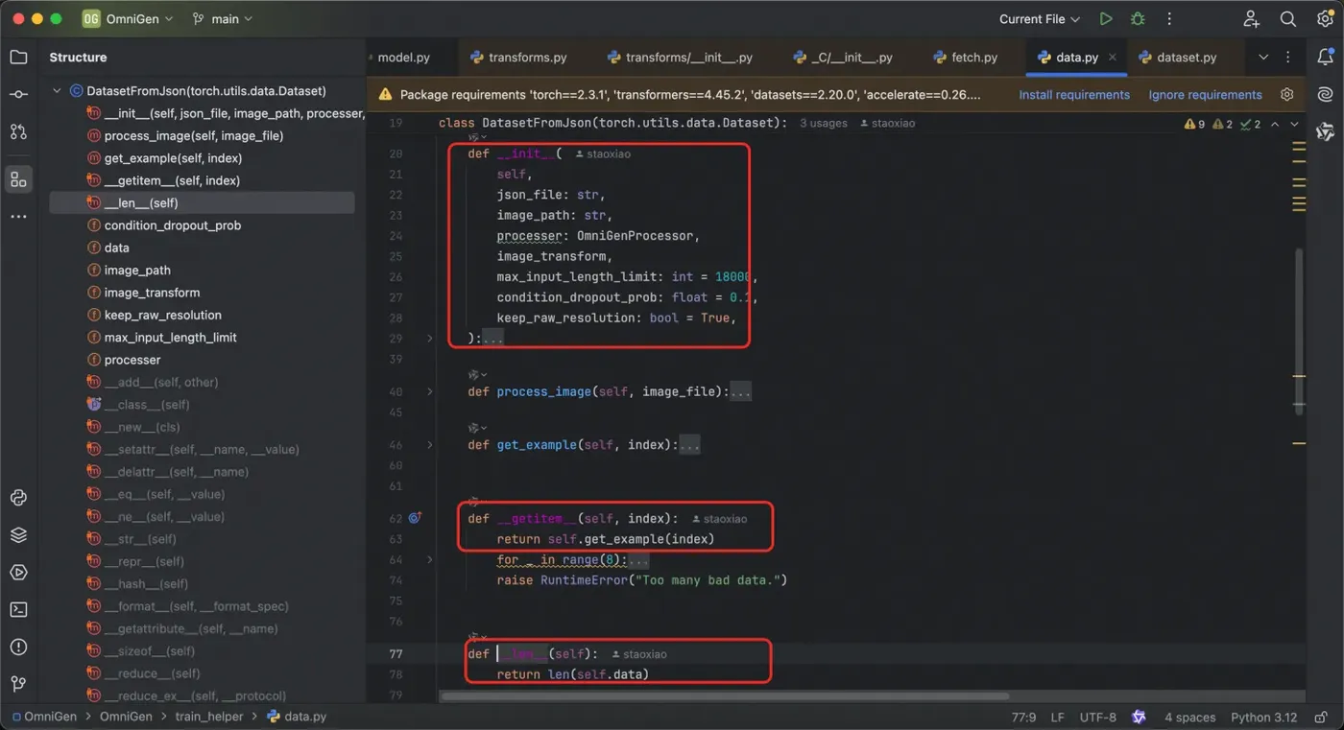The height and width of the screenshot is (730, 1344).
Task: Select the Structure tool window icon
Action: [18, 179]
